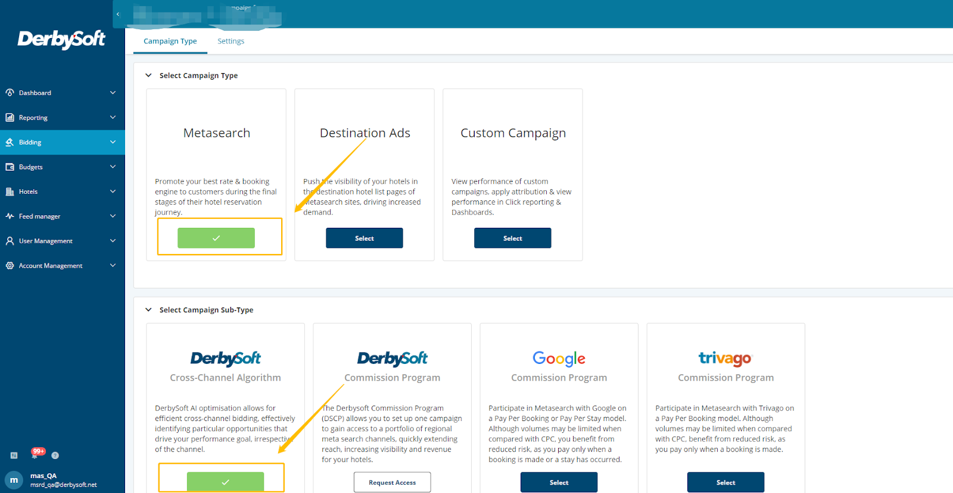Click the mas_QA user avatar

(14, 480)
